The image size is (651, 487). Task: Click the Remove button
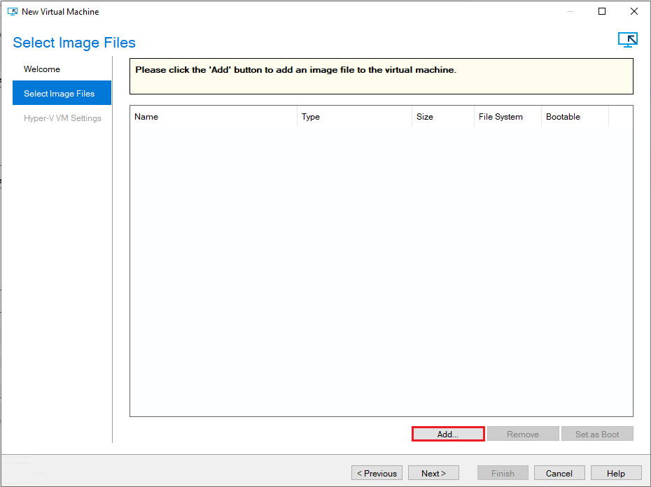click(523, 434)
